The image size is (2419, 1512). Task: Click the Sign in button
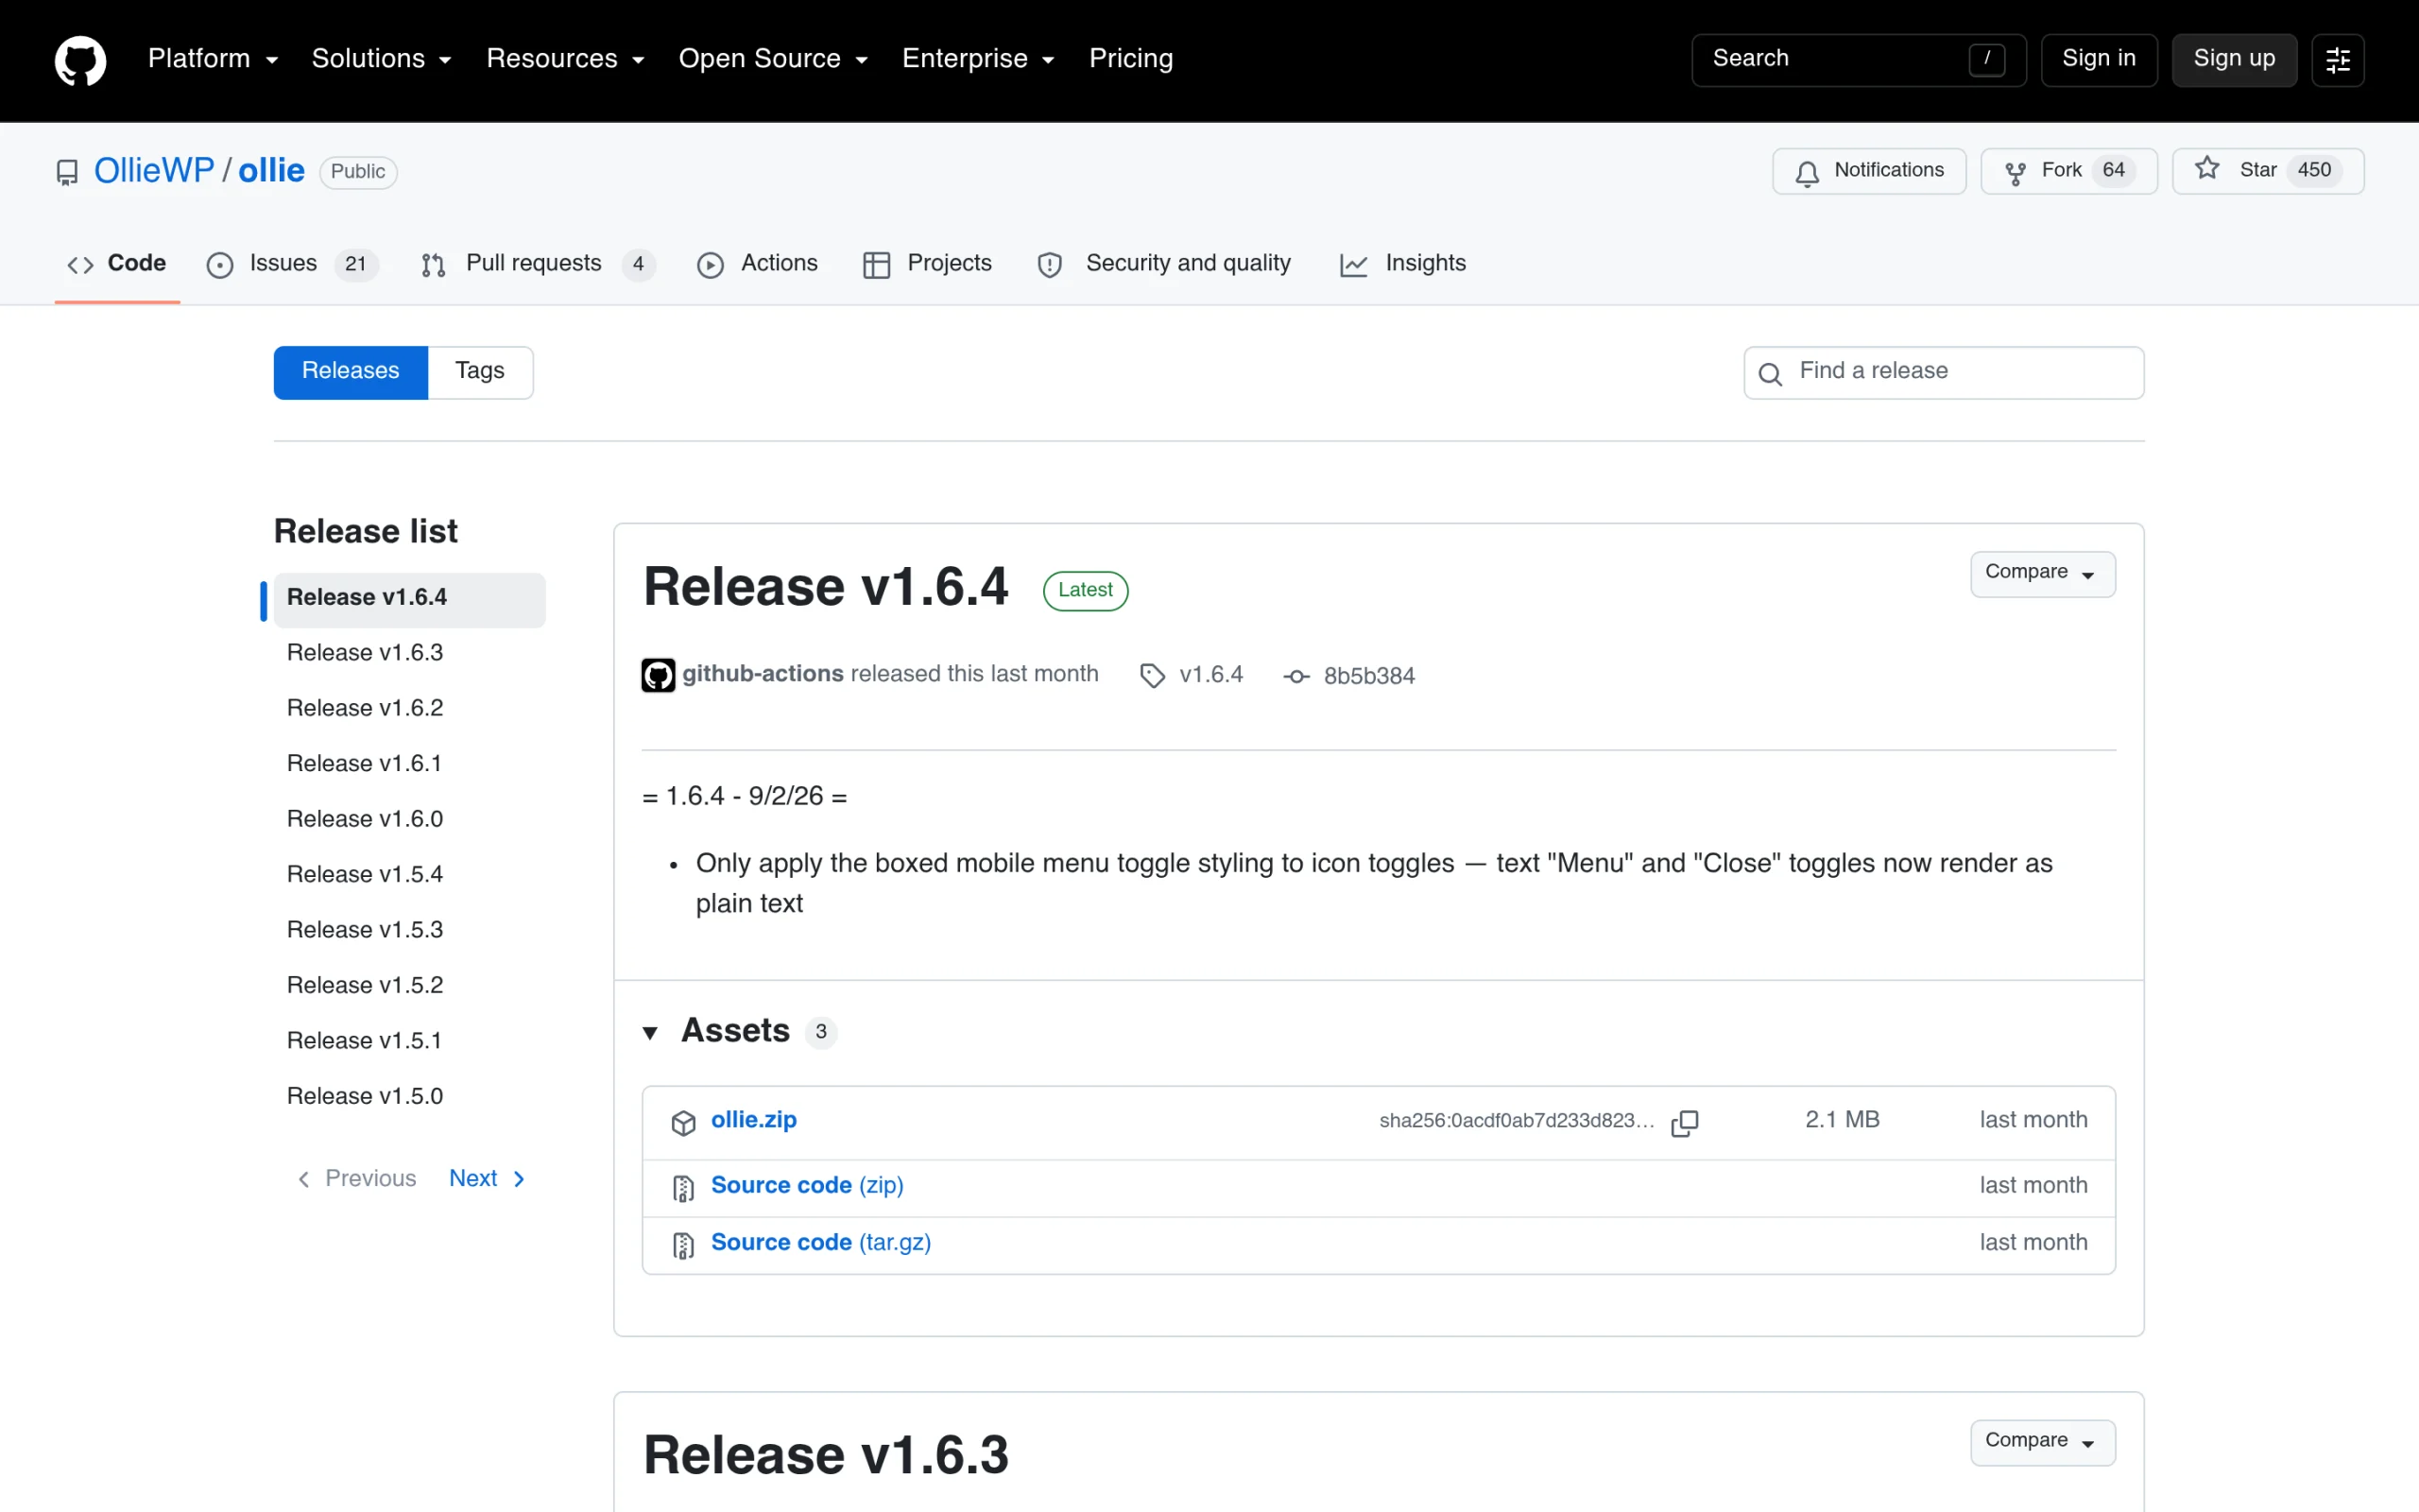(x=2099, y=60)
